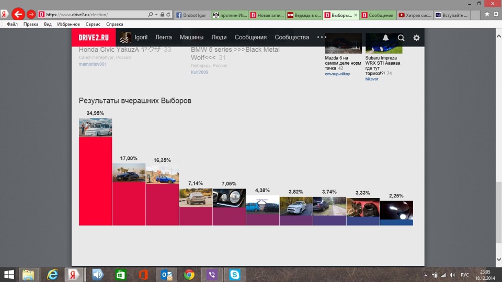502x282 pixels.
Task: Open BMW 5 series Black Metal Wolf title
Action: pyautogui.click(x=235, y=53)
